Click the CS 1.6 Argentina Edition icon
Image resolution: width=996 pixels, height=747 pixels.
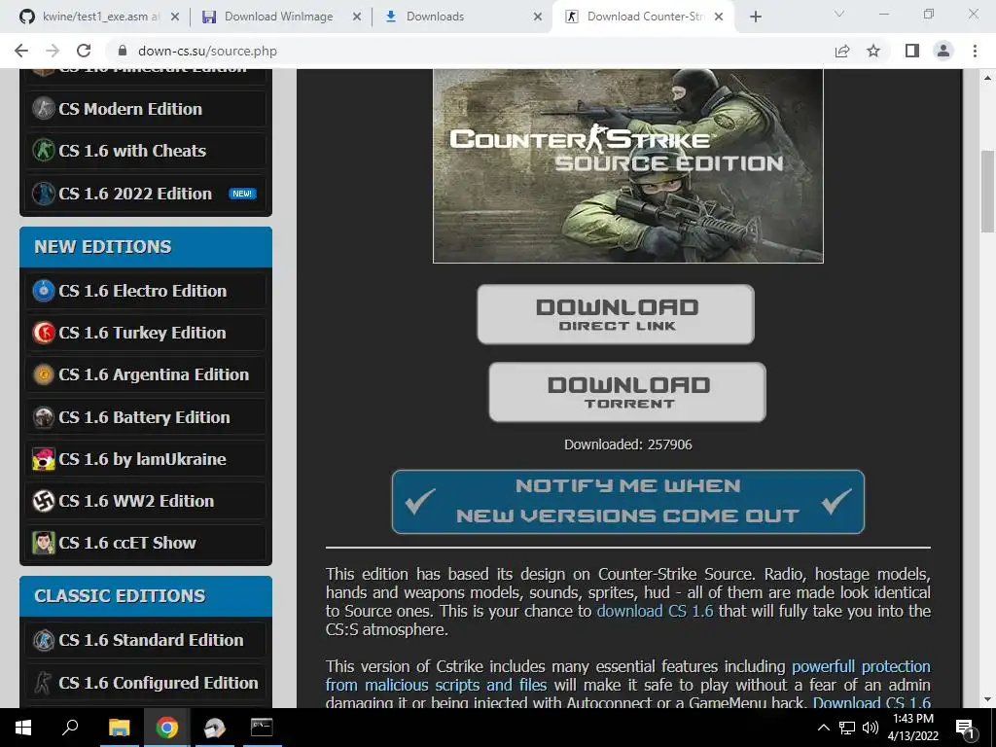pyautogui.click(x=44, y=374)
